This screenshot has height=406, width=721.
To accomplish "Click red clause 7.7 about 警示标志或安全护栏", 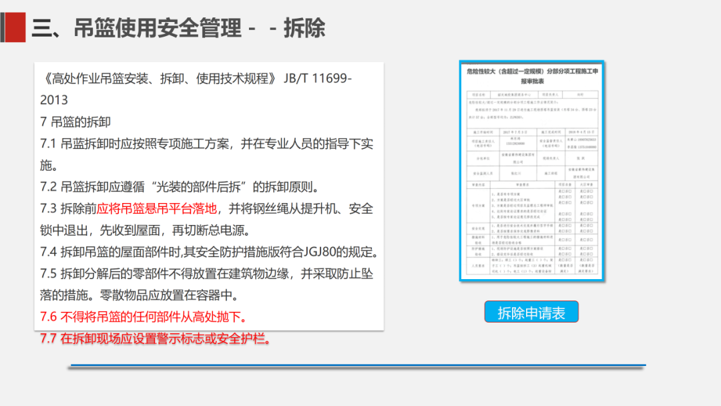I will pyautogui.click(x=156, y=338).
